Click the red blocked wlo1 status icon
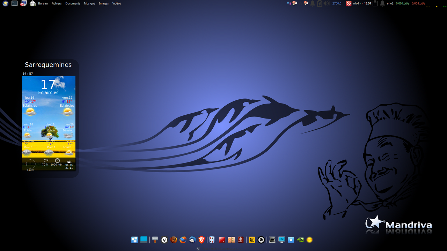Screen dimensions: 447x251 coord(349,3)
